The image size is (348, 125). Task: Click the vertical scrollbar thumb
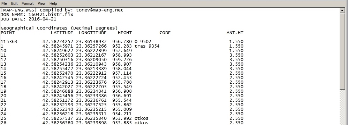pyautogui.click(x=342, y=51)
